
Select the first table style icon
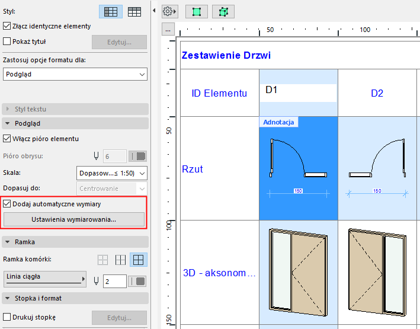[111, 11]
